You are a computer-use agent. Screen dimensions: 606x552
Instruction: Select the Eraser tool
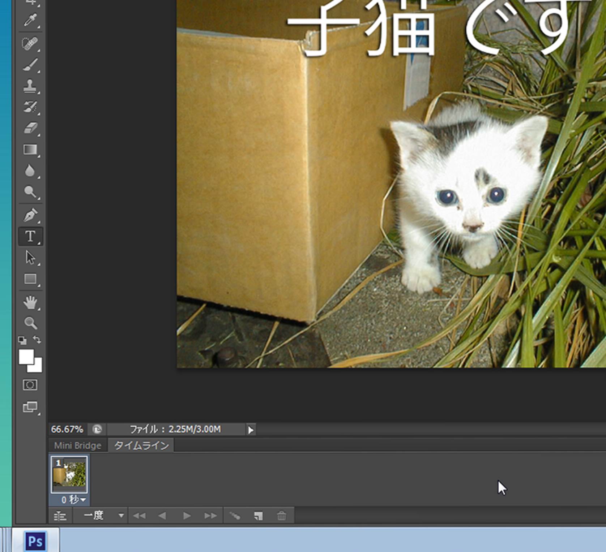(x=30, y=128)
